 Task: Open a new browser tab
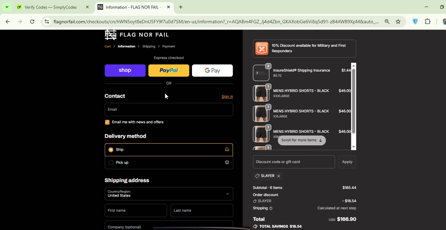[181, 7]
